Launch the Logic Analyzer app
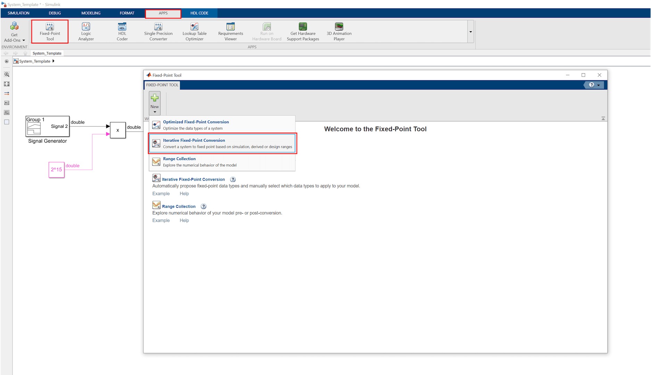The height and width of the screenshot is (375, 651). point(86,31)
